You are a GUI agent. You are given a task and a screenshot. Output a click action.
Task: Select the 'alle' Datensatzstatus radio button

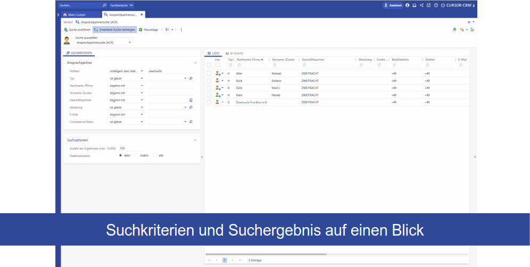tap(155, 155)
